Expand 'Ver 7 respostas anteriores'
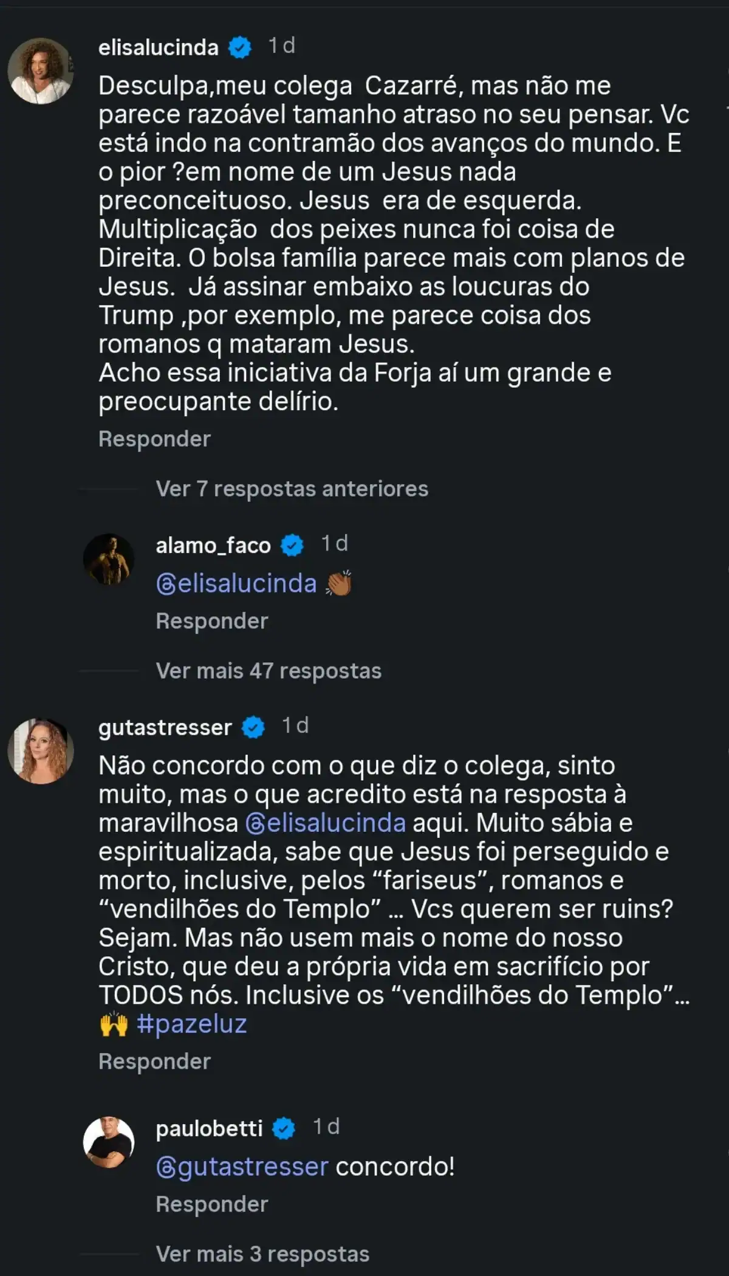This screenshot has height=1276, width=729. click(292, 489)
